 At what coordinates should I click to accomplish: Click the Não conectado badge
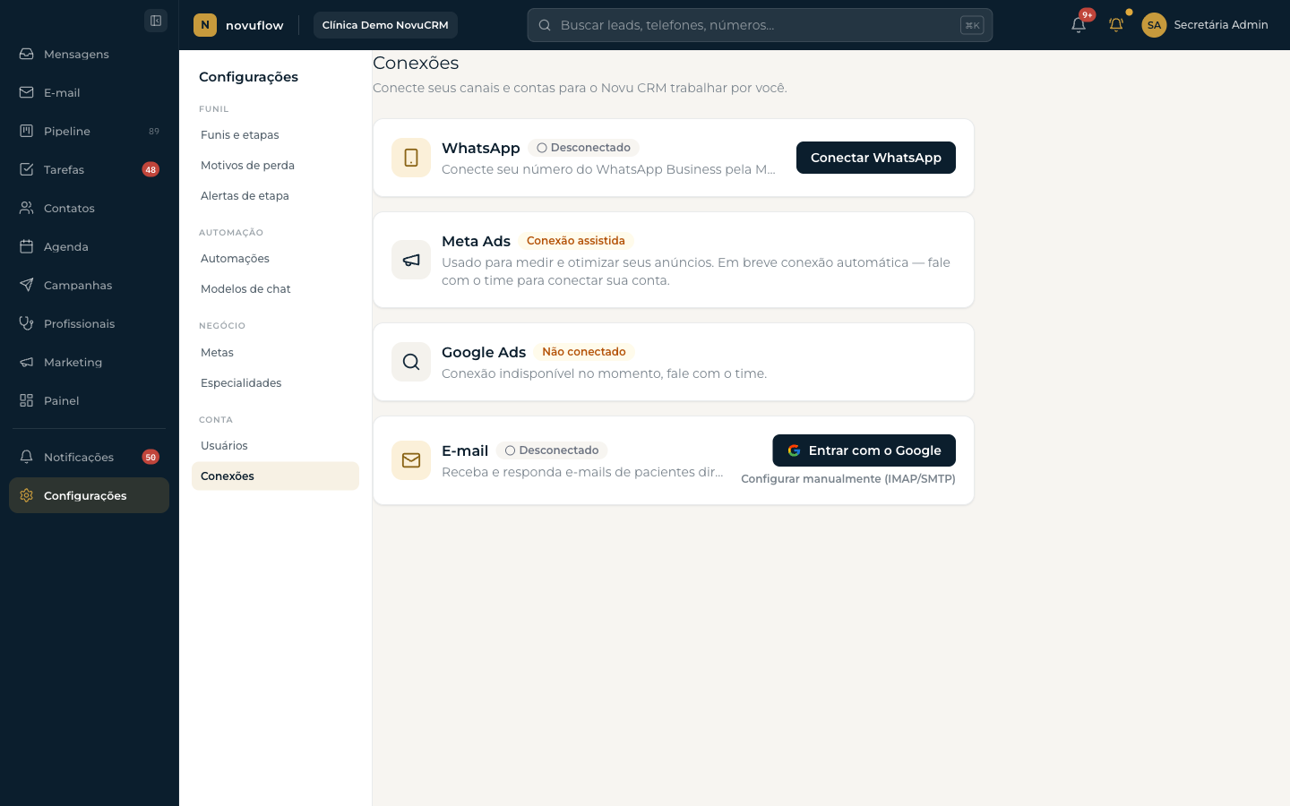pos(584,352)
